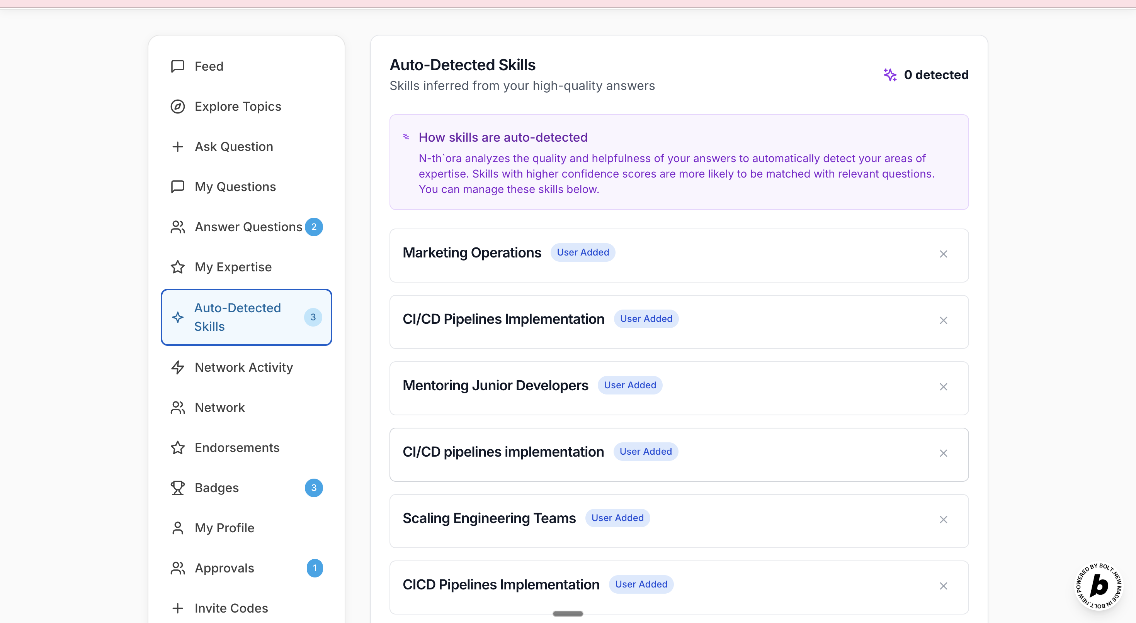Click the My Profile person icon
This screenshot has height=623, width=1136.
(177, 528)
